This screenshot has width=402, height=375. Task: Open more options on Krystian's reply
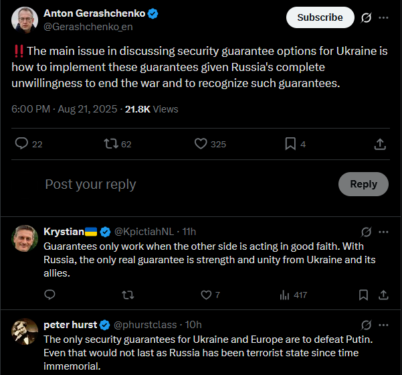click(x=383, y=232)
